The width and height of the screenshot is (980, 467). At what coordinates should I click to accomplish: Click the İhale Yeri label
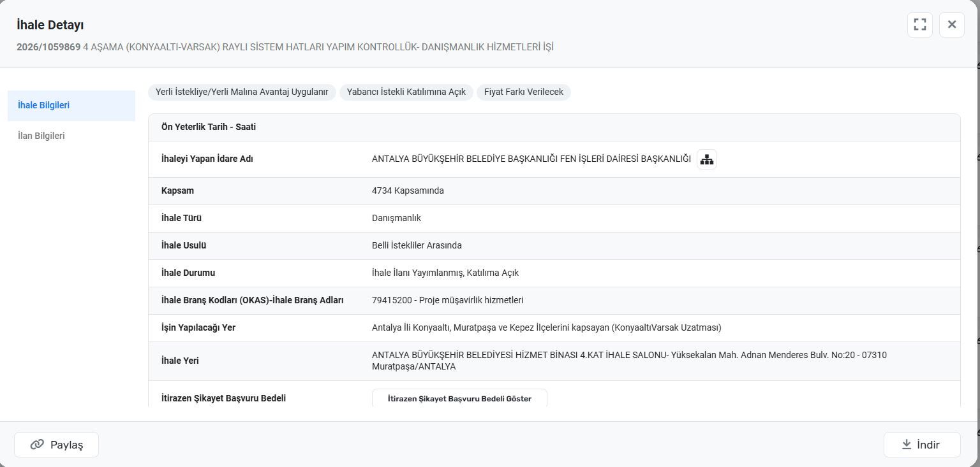(x=180, y=361)
